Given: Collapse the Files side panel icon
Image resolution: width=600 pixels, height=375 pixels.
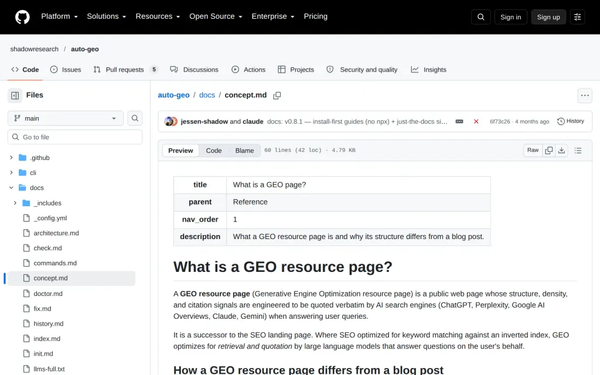Looking at the screenshot, I should (x=15, y=96).
